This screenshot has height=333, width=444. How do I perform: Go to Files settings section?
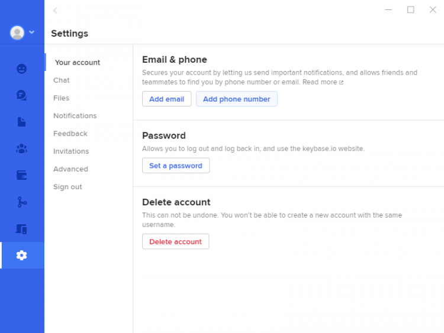coord(62,98)
